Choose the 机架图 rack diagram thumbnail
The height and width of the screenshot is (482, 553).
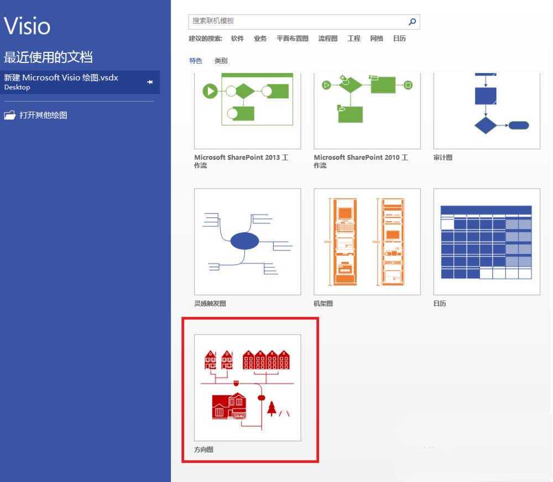click(x=367, y=242)
